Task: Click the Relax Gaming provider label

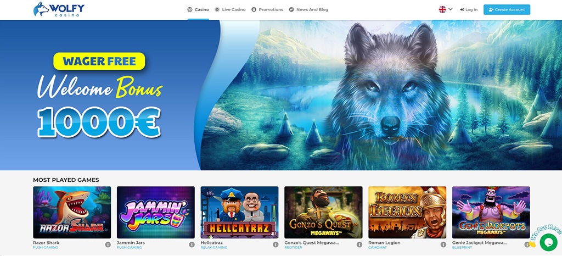Action: [213, 248]
